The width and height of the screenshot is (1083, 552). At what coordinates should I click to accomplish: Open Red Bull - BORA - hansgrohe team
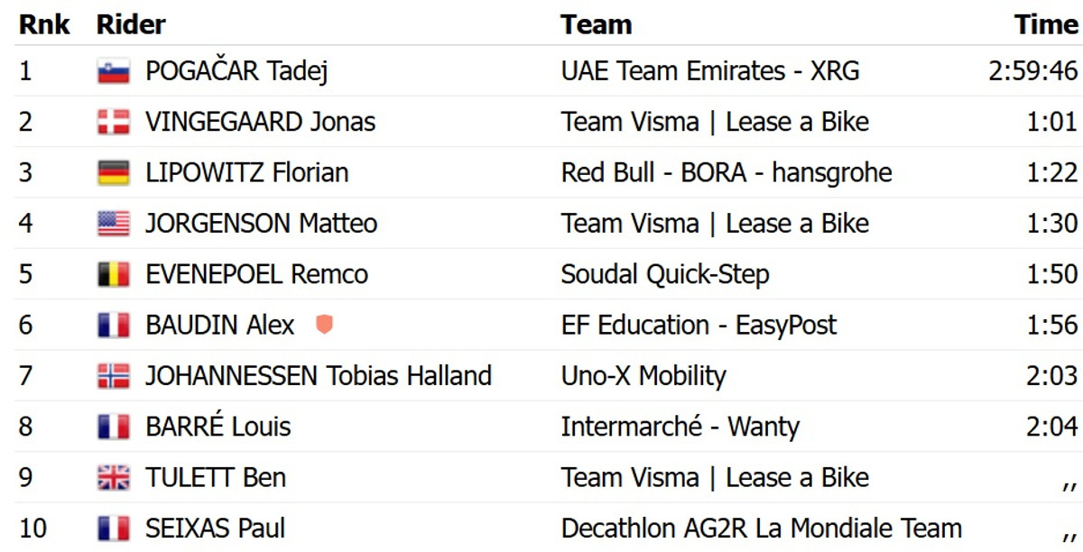[x=726, y=172]
